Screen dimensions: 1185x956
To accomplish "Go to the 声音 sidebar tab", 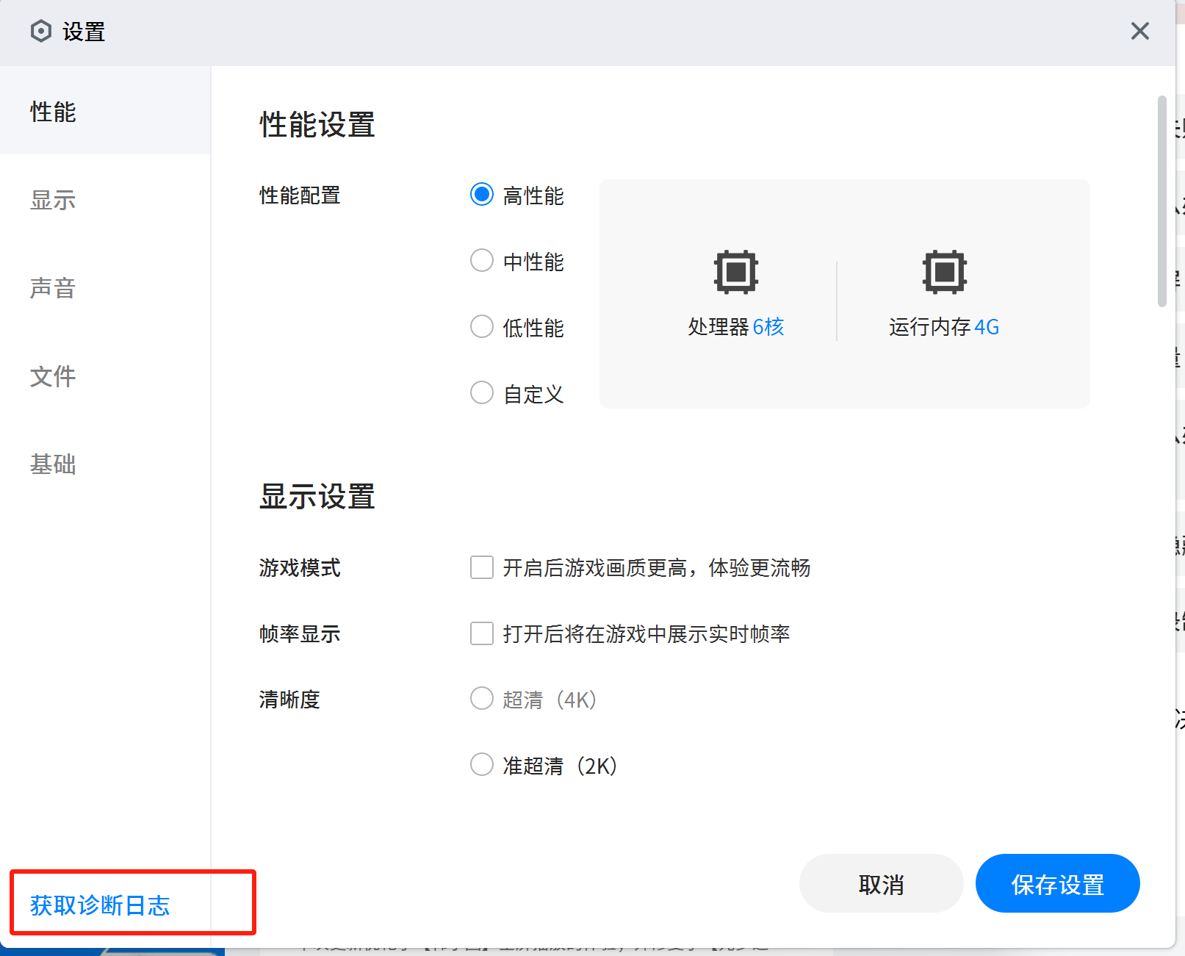I will tap(105, 287).
